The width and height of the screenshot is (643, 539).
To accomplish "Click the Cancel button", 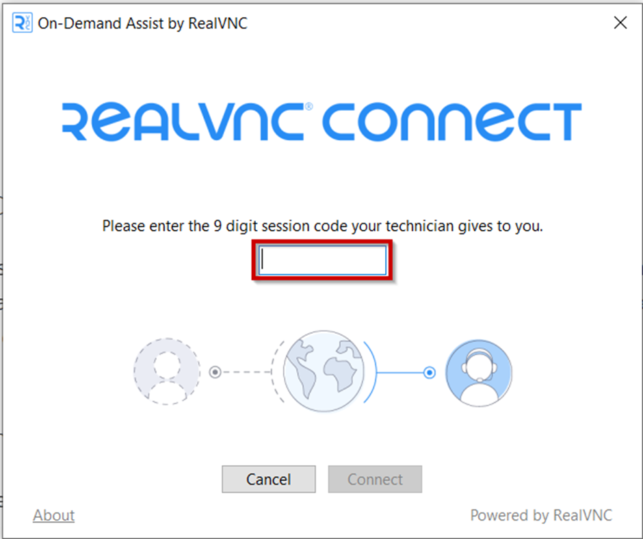I will (x=269, y=479).
